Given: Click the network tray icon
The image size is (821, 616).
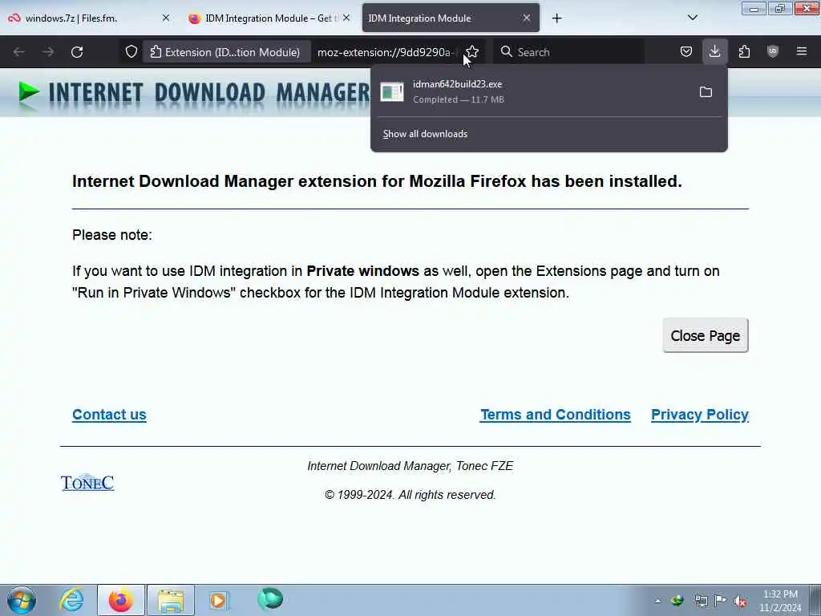Looking at the screenshot, I should point(701,601).
